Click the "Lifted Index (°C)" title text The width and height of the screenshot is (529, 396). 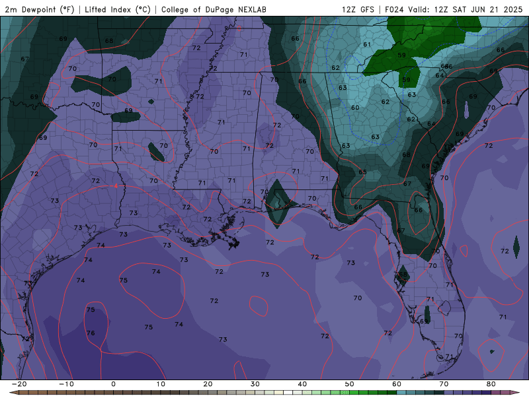point(118,9)
